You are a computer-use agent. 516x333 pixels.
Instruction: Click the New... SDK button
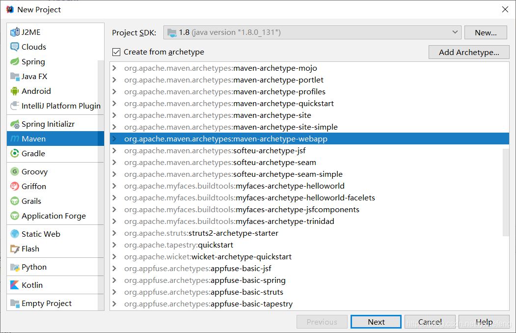click(x=486, y=32)
